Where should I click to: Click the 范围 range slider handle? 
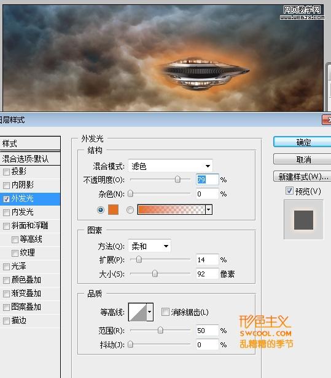point(160,330)
